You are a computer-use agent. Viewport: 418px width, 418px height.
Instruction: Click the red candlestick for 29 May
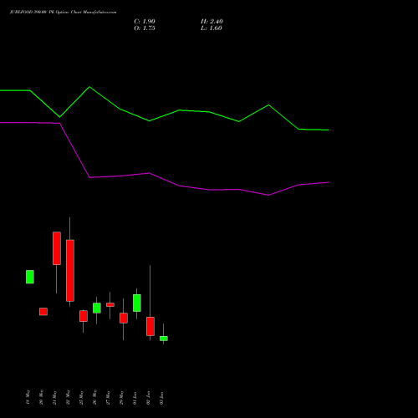click(x=124, y=318)
